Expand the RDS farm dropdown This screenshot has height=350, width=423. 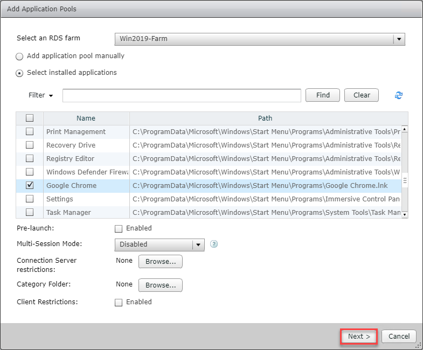[x=399, y=39]
